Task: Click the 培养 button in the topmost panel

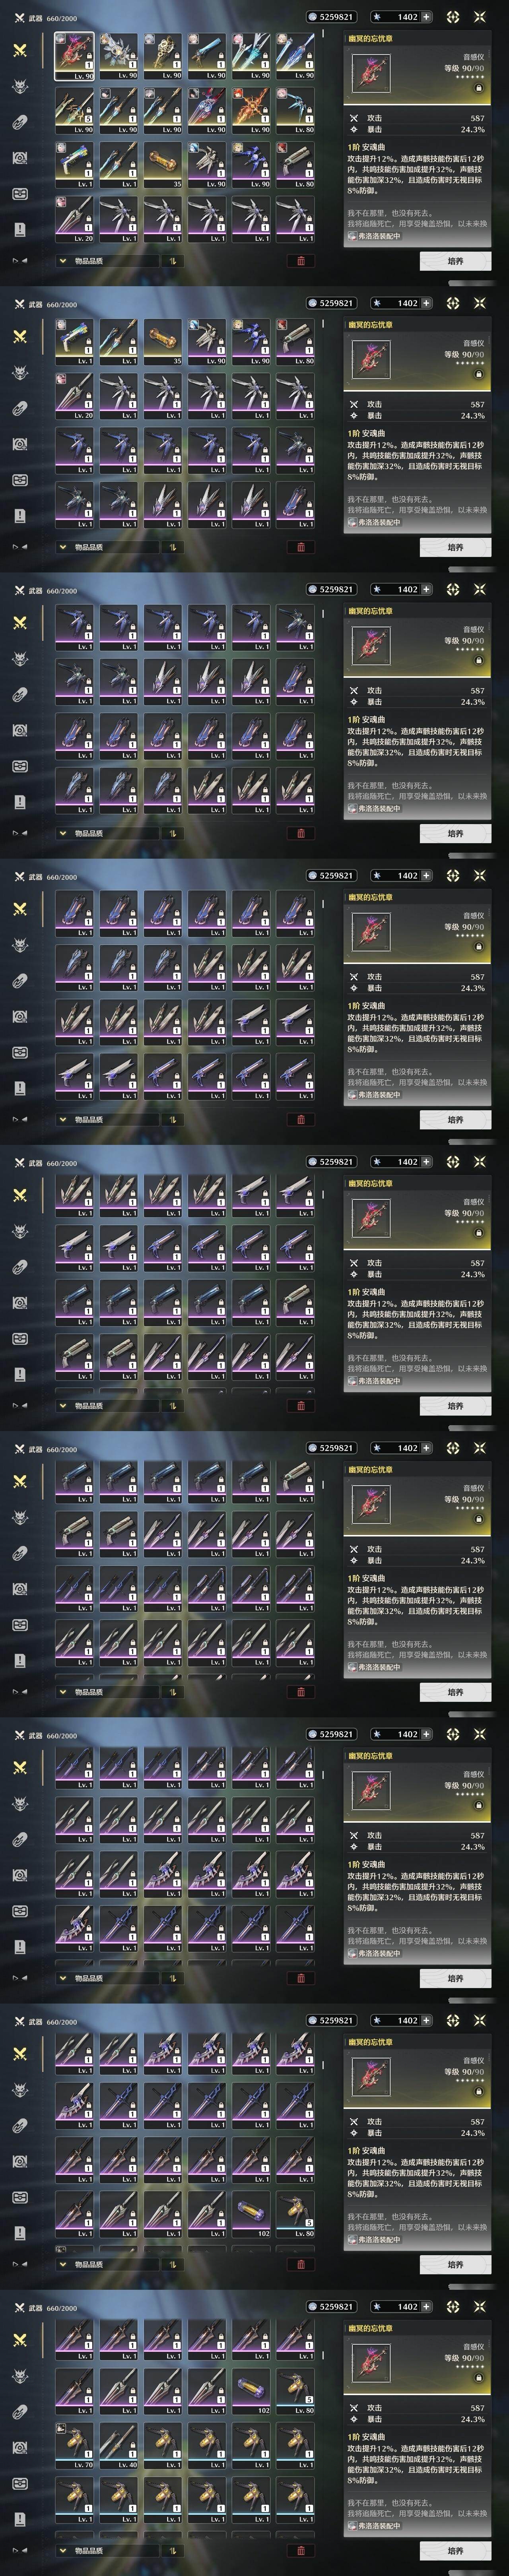Action: click(455, 261)
